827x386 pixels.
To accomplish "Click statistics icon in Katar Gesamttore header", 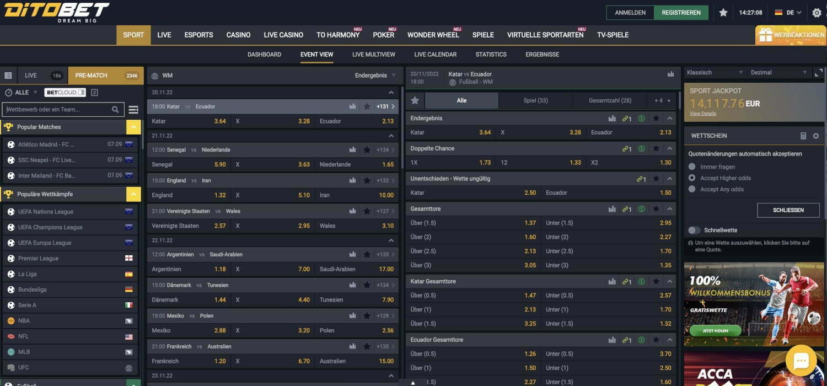I will (612, 282).
